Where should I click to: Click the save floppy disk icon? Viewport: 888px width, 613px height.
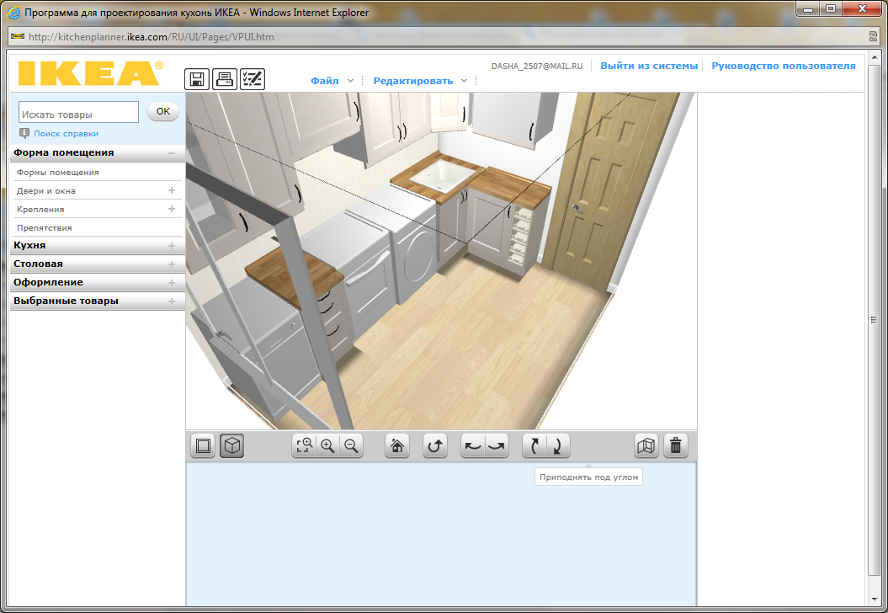pos(197,79)
